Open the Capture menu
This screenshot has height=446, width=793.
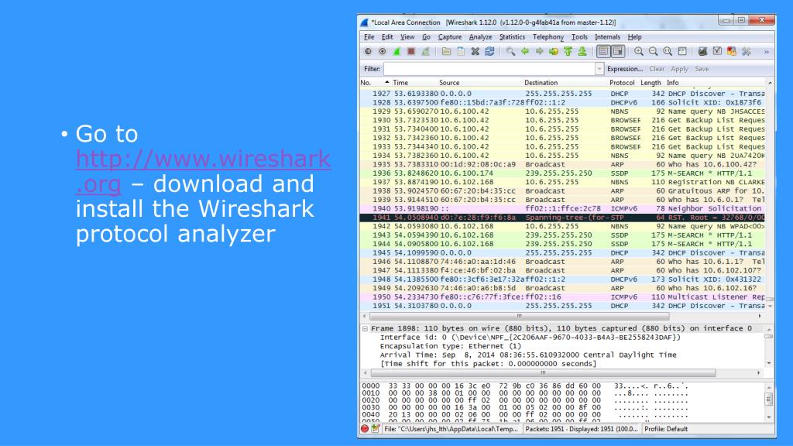pos(450,37)
